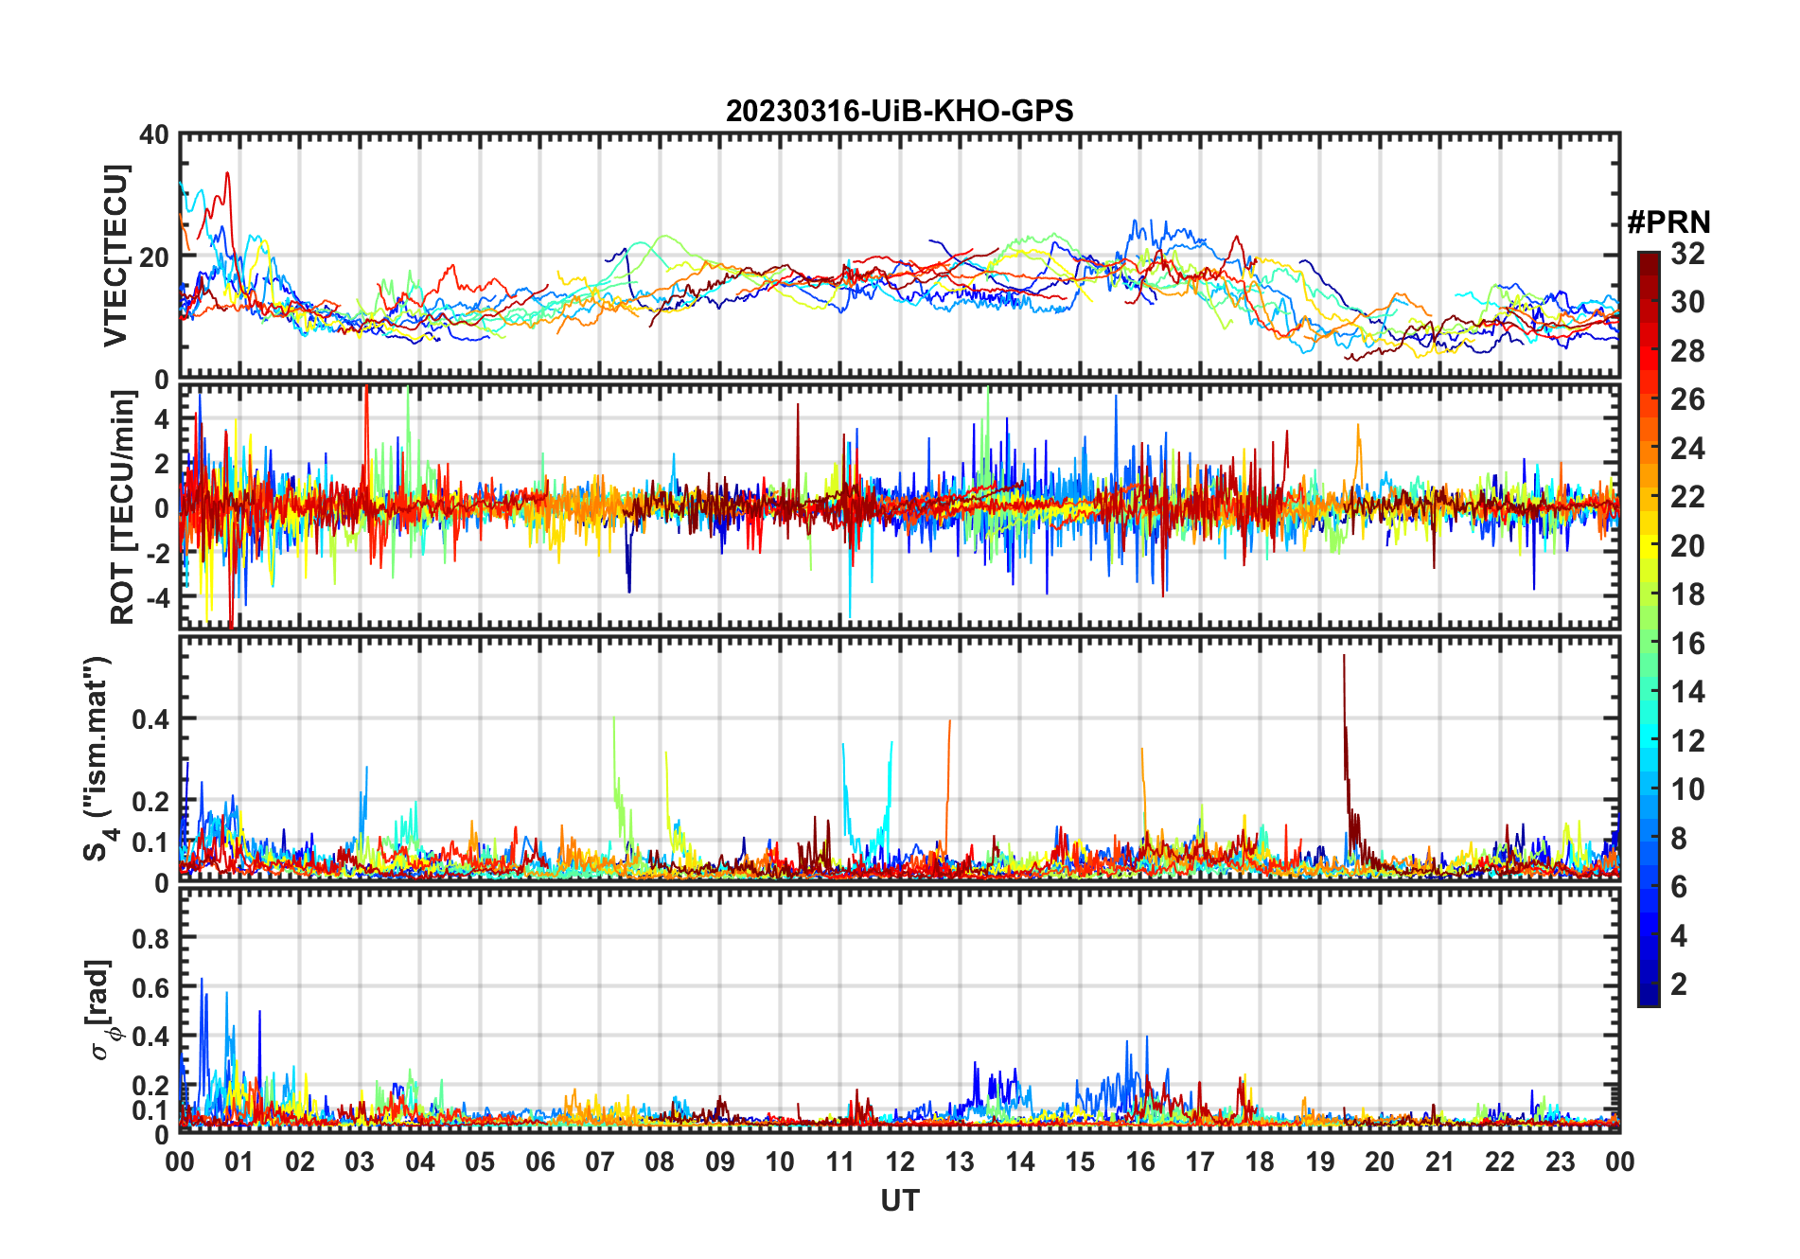Click the 06 tick on UT axis
The height and width of the screenshot is (1259, 1800).
[539, 1161]
